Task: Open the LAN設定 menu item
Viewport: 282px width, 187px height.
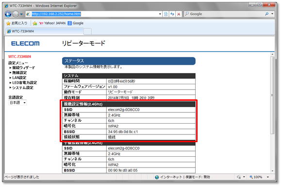Action: pos(19,78)
